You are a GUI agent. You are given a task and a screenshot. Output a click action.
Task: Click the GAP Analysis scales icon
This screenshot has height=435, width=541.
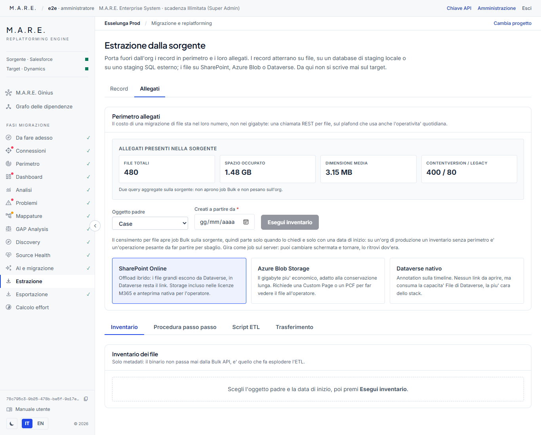pos(8,229)
